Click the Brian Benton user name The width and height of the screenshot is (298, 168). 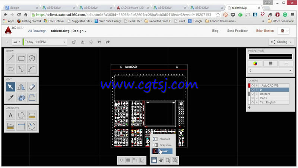(265, 31)
